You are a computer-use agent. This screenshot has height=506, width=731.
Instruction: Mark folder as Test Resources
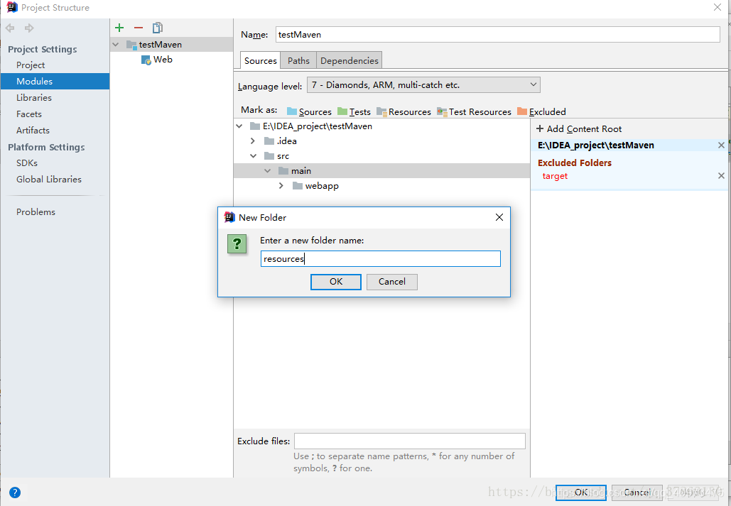(474, 112)
